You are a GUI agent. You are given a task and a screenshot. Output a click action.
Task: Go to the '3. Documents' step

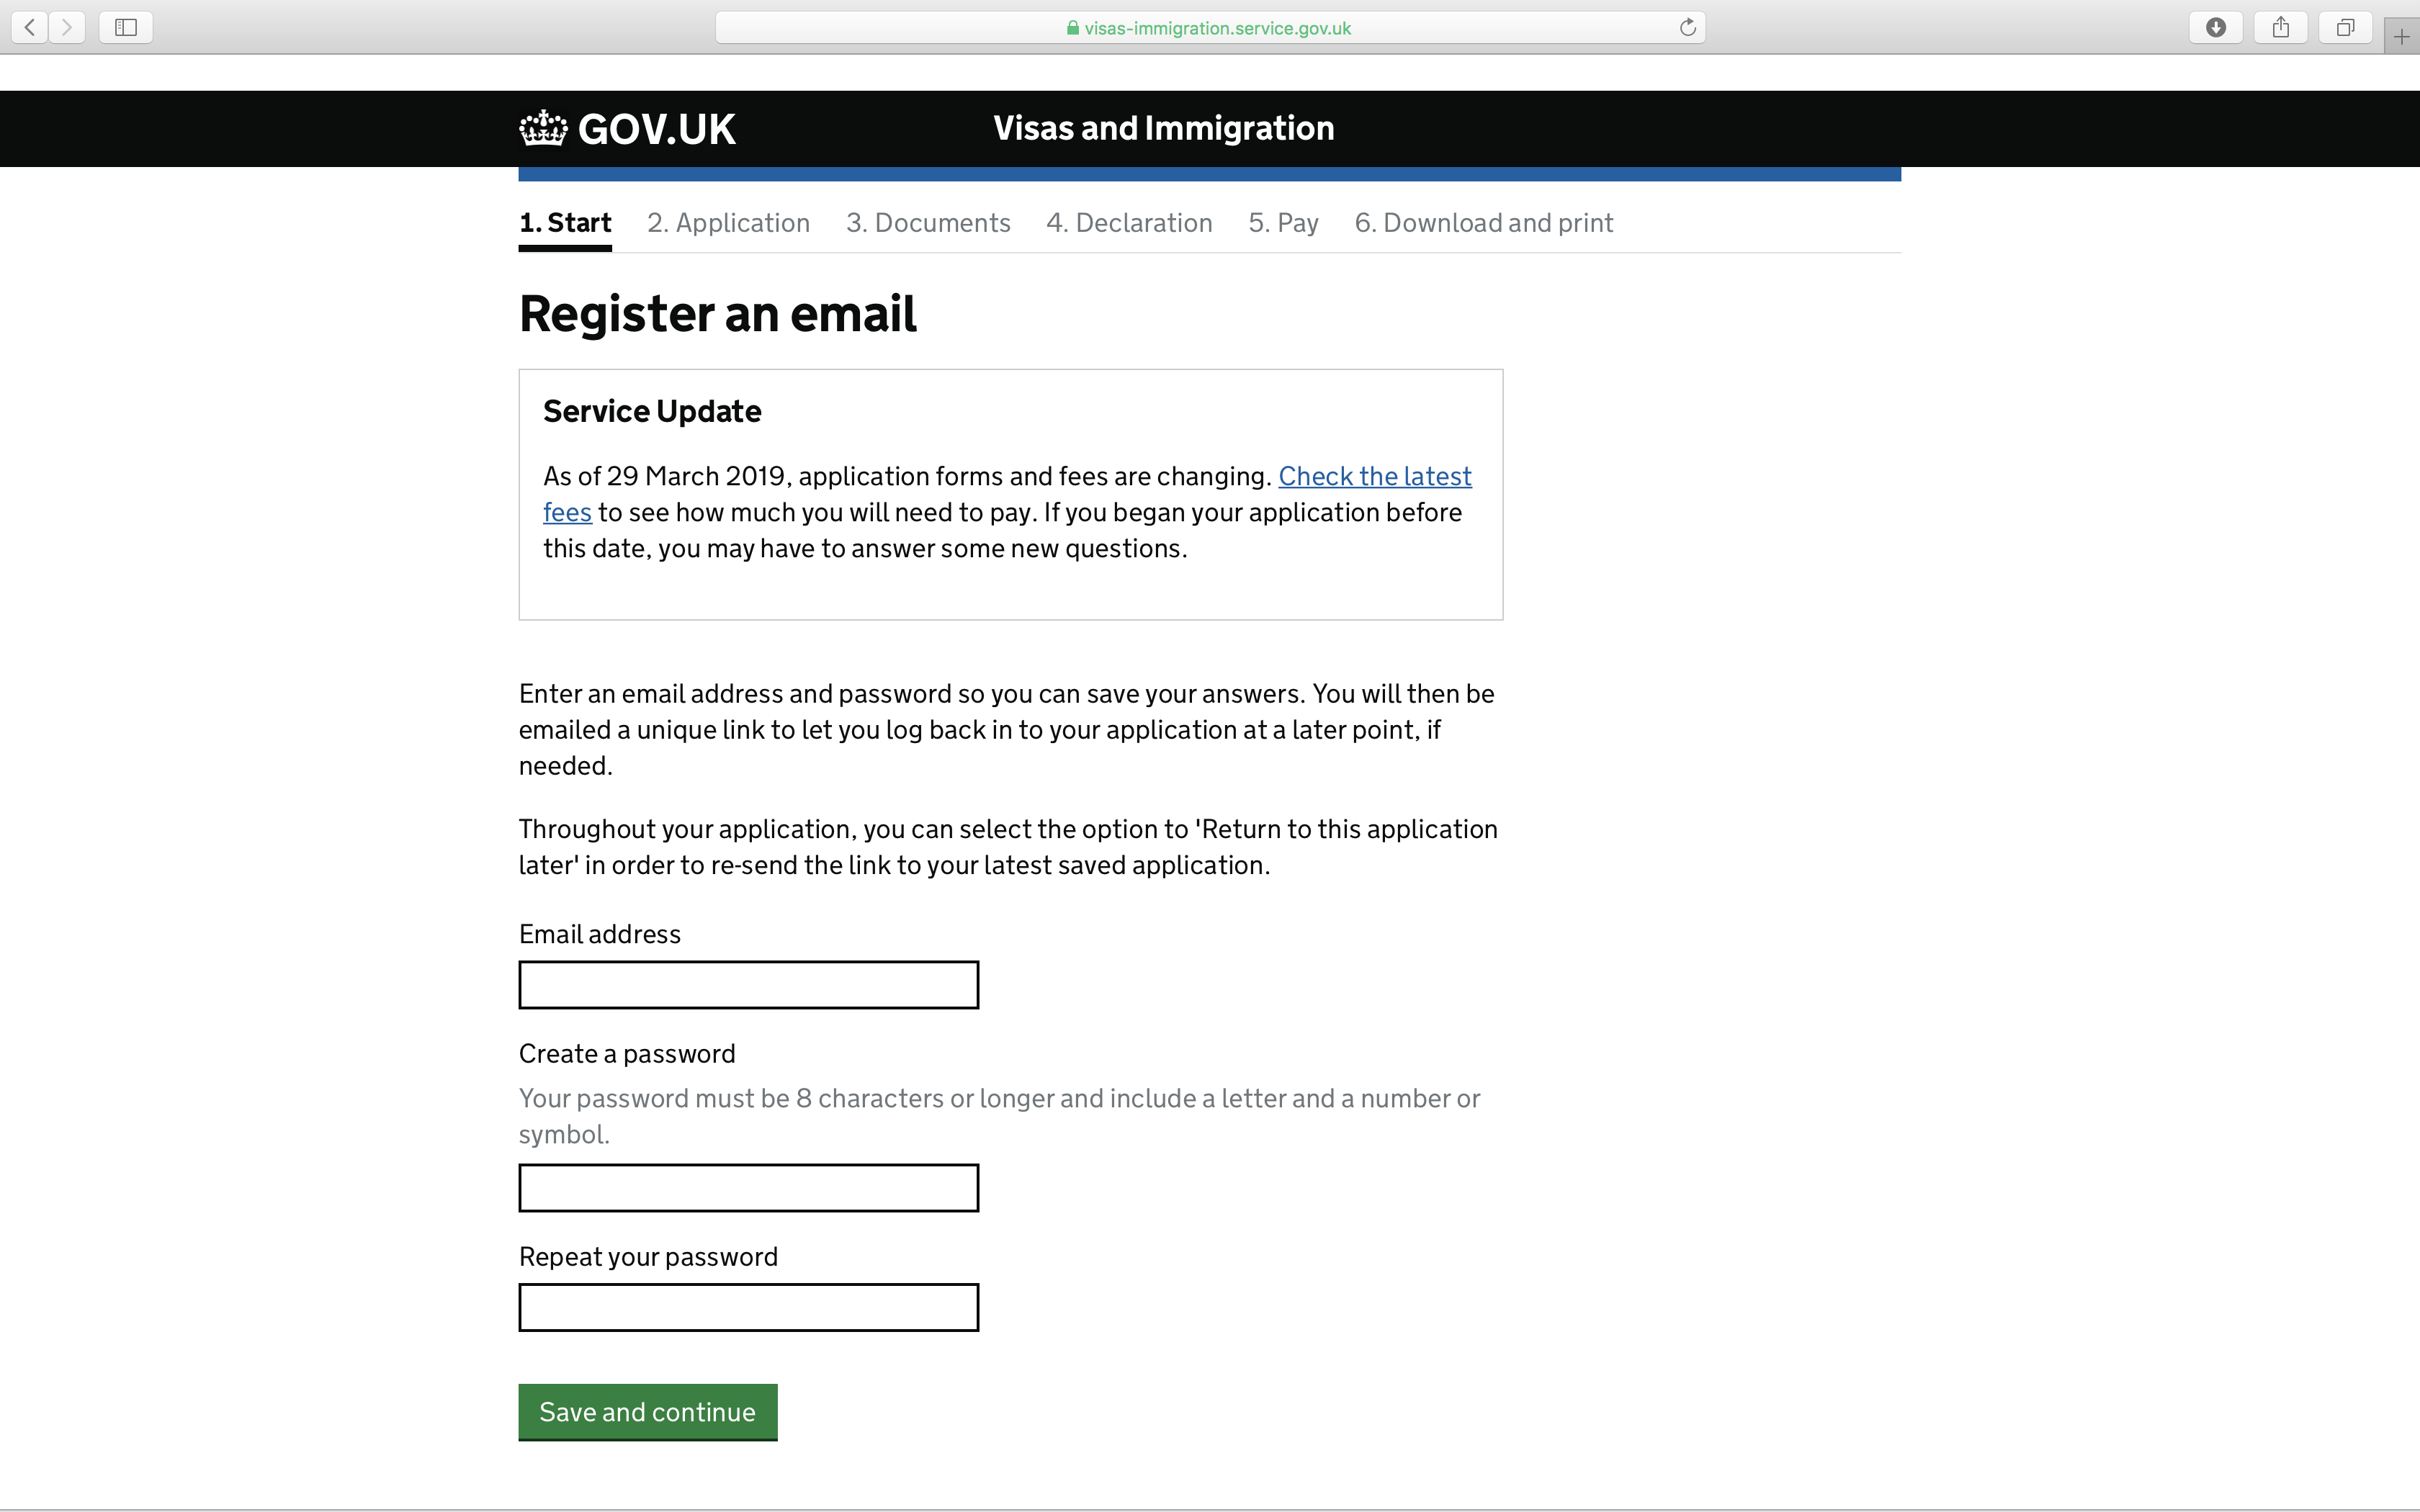tap(928, 223)
